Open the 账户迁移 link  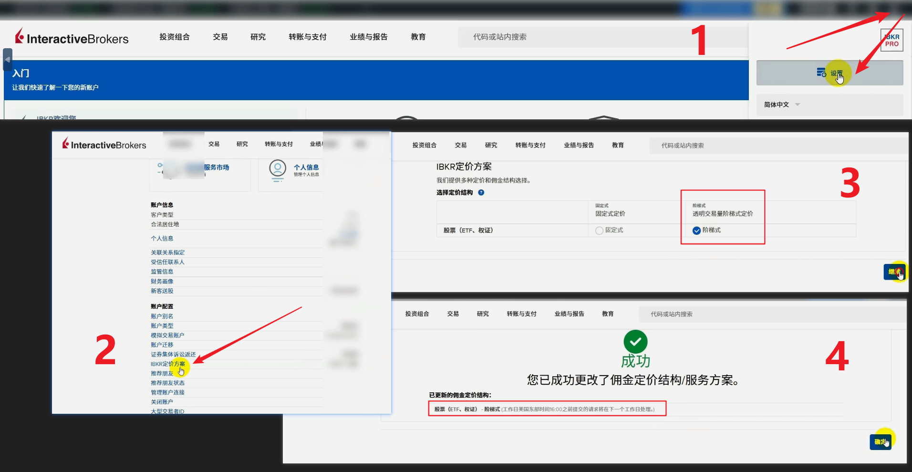[x=162, y=345]
